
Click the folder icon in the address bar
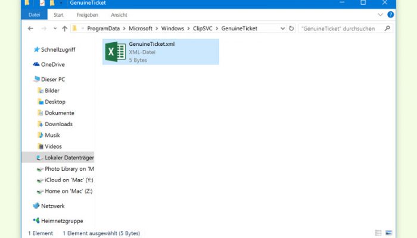pos(74,28)
